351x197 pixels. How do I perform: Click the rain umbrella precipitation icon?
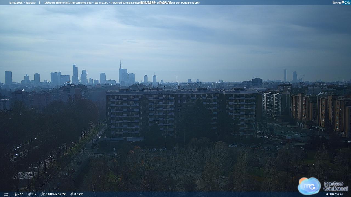pos(72,194)
